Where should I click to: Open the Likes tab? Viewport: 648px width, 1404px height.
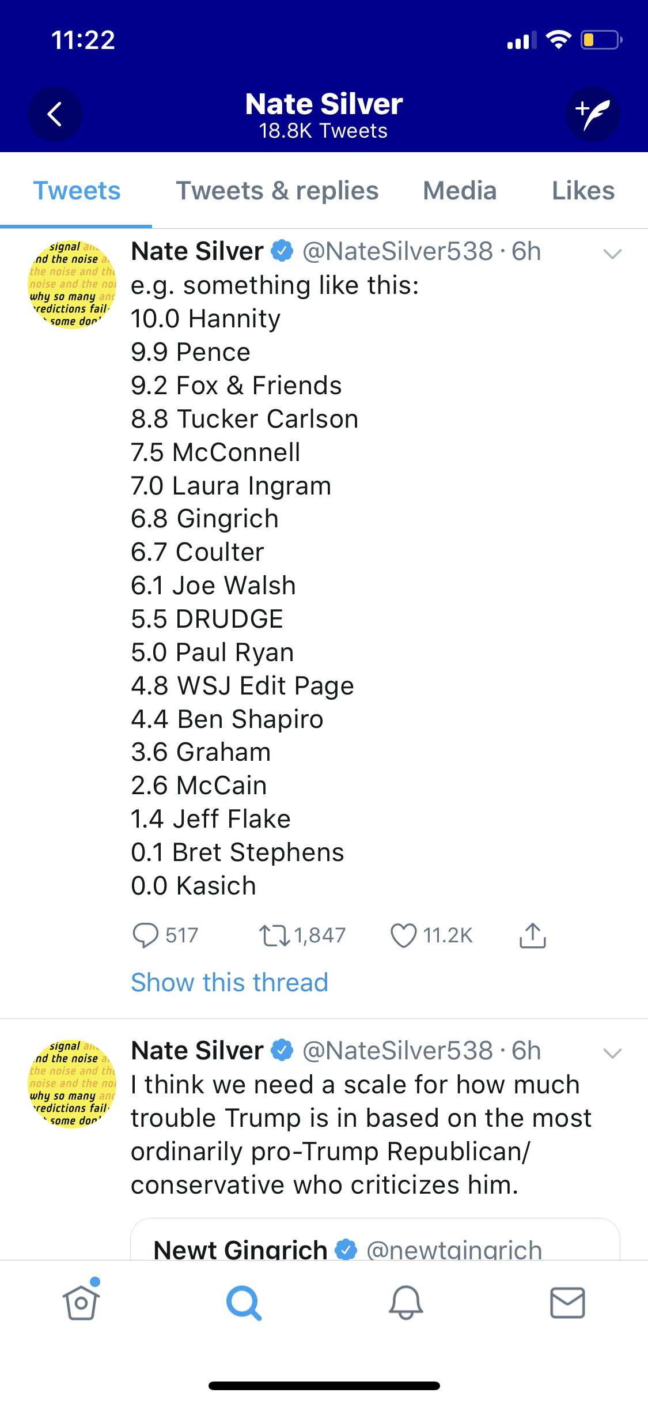583,191
